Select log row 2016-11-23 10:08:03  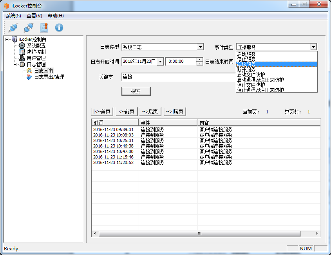206,135
